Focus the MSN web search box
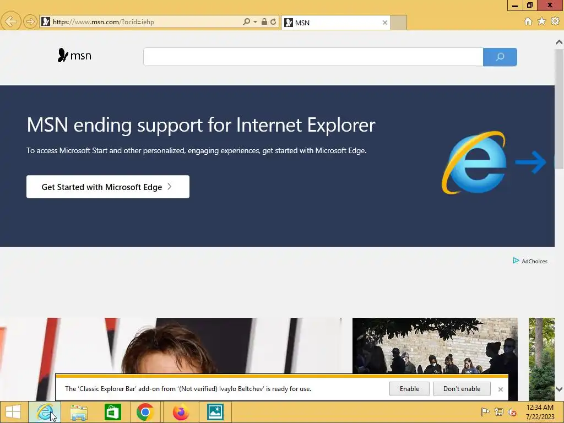Image resolution: width=564 pixels, height=423 pixels. pos(313,57)
